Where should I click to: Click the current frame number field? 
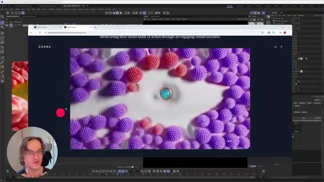pos(134,171)
